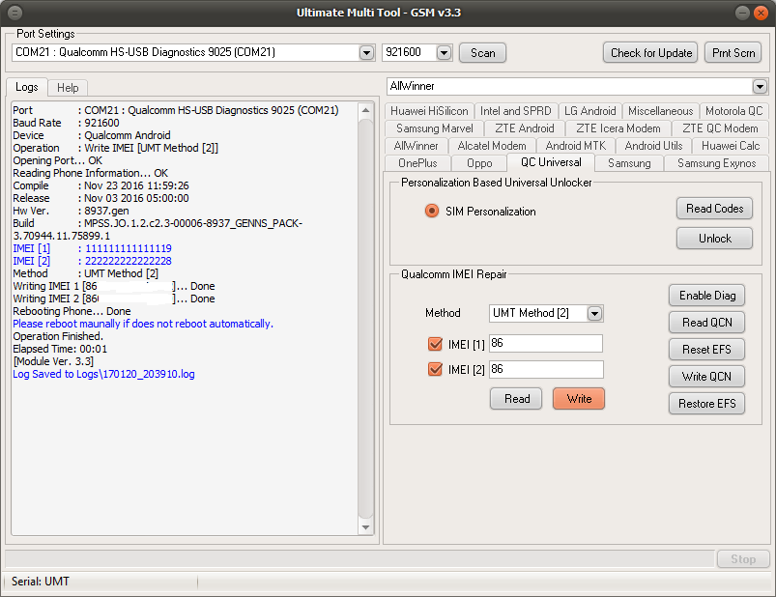This screenshot has width=776, height=597.
Task: Open the Huawei Calc tab
Action: (x=731, y=146)
